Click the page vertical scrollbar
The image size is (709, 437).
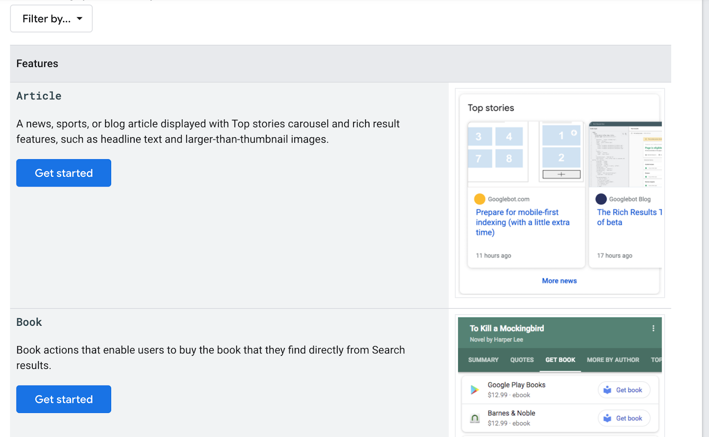click(x=705, y=218)
